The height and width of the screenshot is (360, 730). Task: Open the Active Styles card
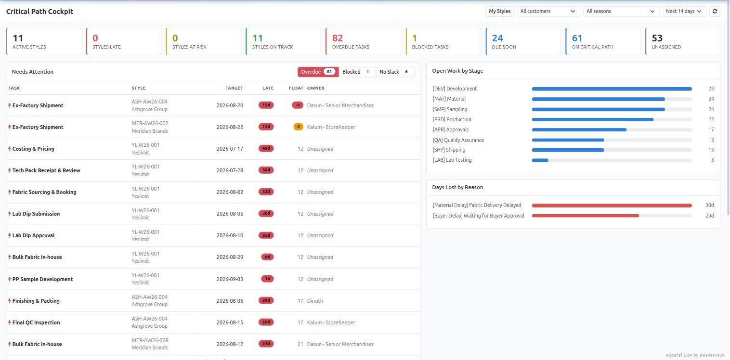[44, 41]
